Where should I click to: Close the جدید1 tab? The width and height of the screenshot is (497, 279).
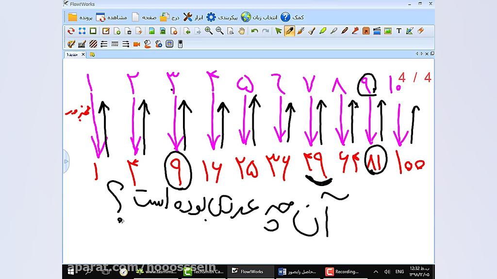pos(83,54)
